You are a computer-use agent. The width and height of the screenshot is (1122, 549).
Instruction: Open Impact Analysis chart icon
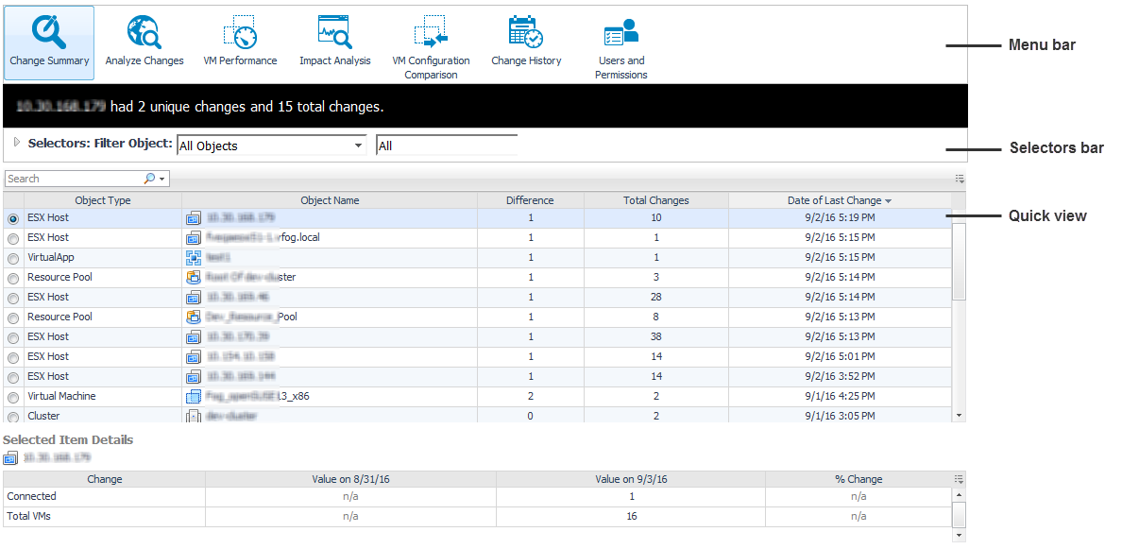tap(334, 32)
